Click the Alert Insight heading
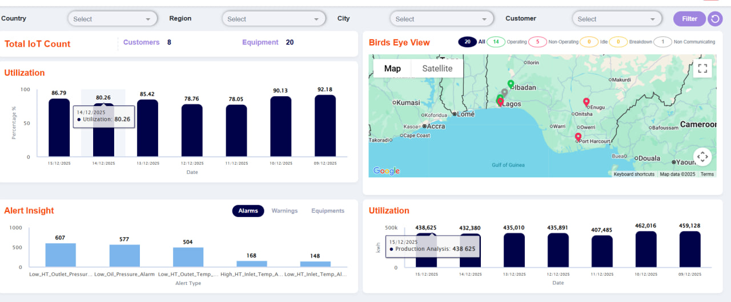Viewport: 731px width, 302px height. click(29, 211)
